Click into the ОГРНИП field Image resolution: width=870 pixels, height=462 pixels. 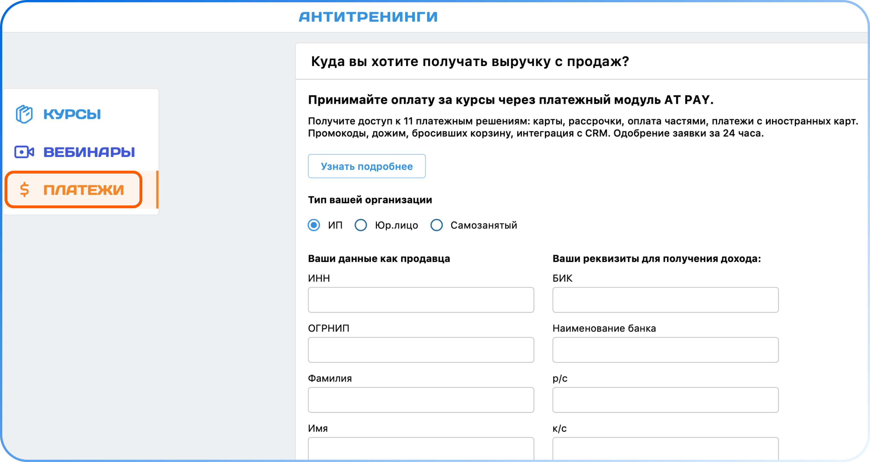coord(421,350)
